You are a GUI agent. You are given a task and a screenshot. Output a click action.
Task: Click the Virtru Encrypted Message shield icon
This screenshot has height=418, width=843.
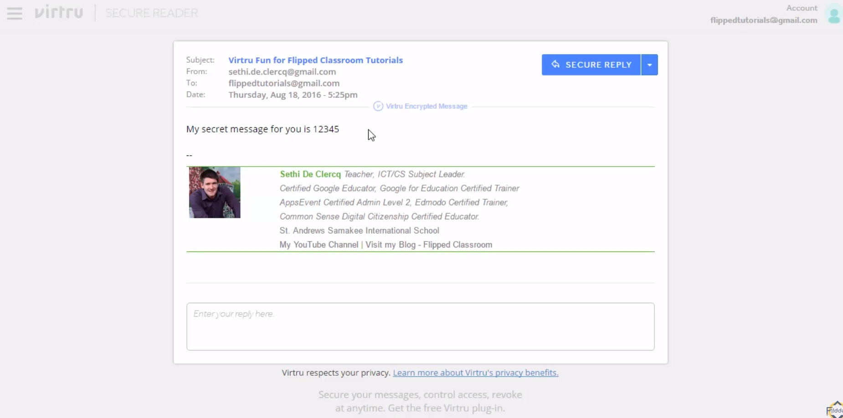point(378,106)
